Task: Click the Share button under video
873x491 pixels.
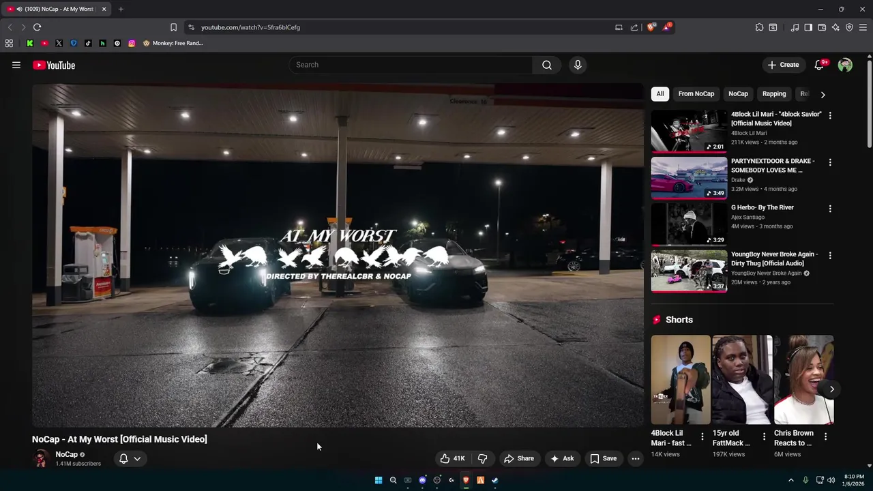Action: (519, 458)
